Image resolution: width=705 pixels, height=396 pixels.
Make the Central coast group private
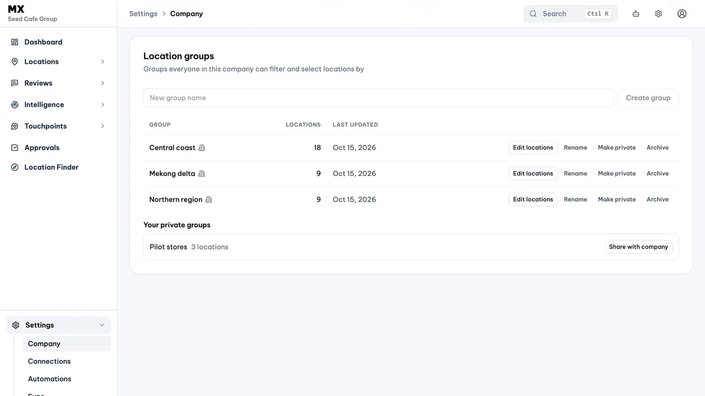click(x=616, y=148)
